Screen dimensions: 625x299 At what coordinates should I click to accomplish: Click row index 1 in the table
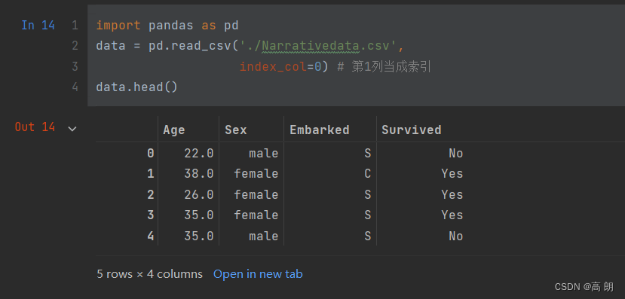point(150,174)
